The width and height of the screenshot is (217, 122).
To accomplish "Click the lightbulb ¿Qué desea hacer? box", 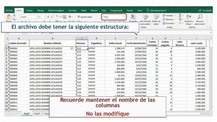I will click(157, 11).
